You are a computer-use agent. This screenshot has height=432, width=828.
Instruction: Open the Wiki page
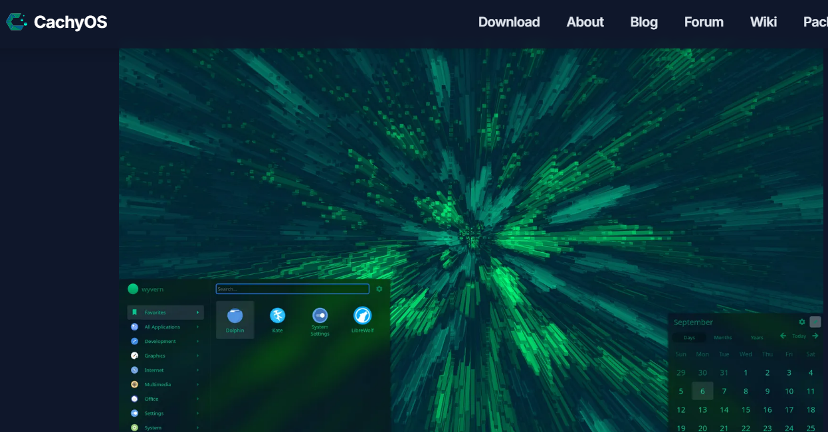(x=764, y=22)
